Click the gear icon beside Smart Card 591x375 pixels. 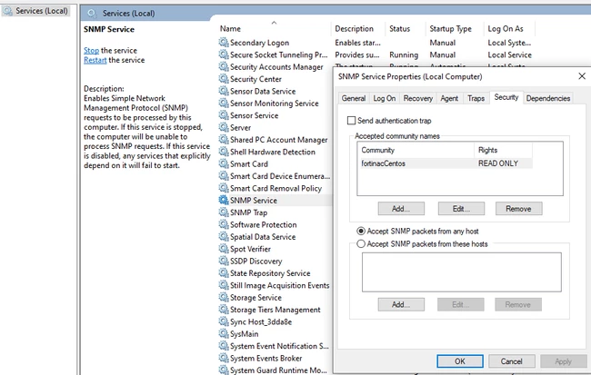point(224,163)
